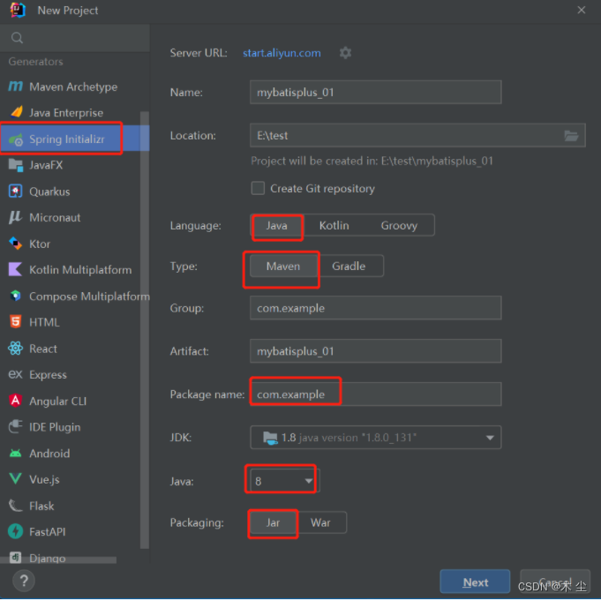Select Express generator label
This screenshot has width=601, height=601.
pyautogui.click(x=48, y=374)
